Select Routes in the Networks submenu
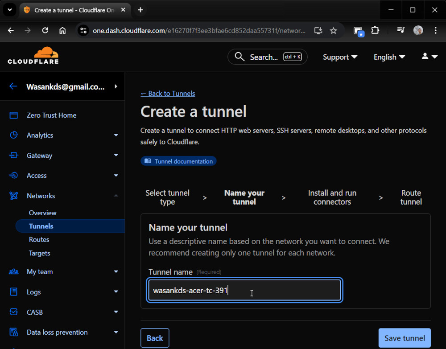Image resolution: width=446 pixels, height=349 pixels. point(39,239)
